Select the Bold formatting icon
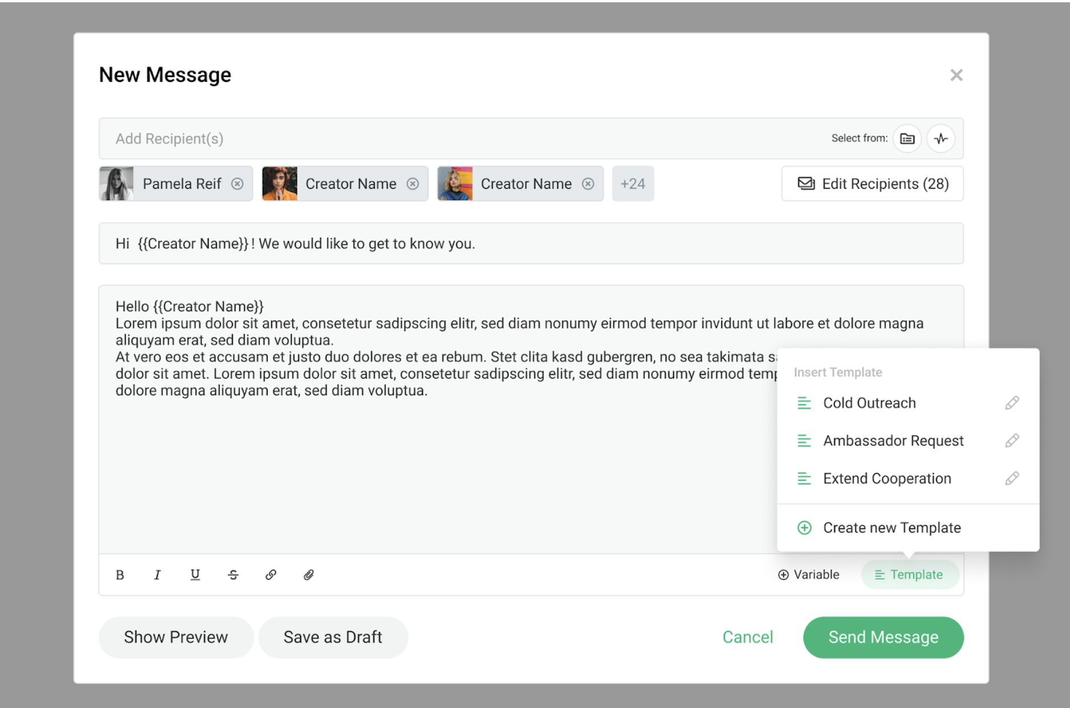1070x708 pixels. point(120,575)
